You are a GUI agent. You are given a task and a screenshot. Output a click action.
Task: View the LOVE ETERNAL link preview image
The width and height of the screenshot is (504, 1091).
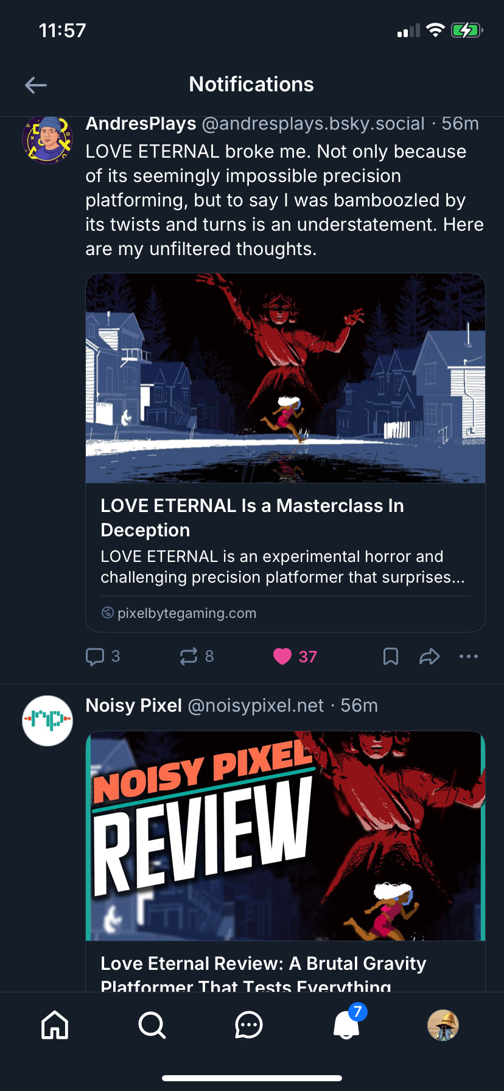point(285,378)
